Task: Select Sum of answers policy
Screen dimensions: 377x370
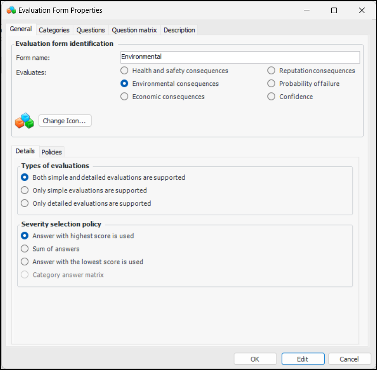Action: [25, 249]
